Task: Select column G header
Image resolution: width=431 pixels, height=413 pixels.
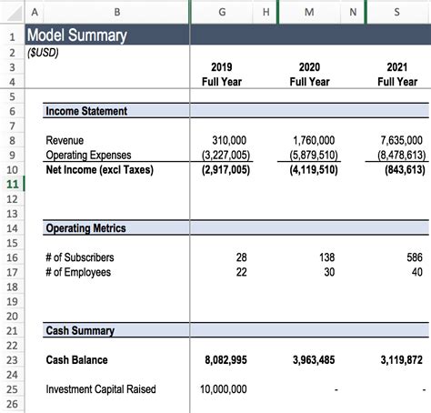Action: (222, 12)
